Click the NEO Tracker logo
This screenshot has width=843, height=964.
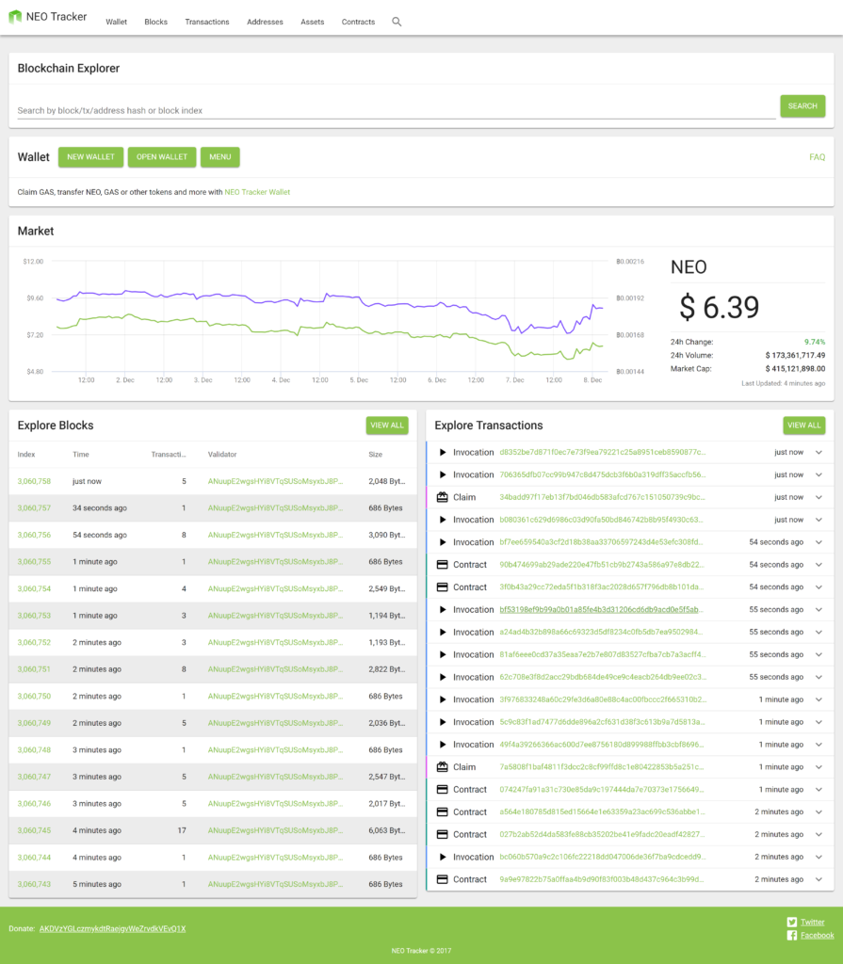pyautogui.click(x=48, y=16)
